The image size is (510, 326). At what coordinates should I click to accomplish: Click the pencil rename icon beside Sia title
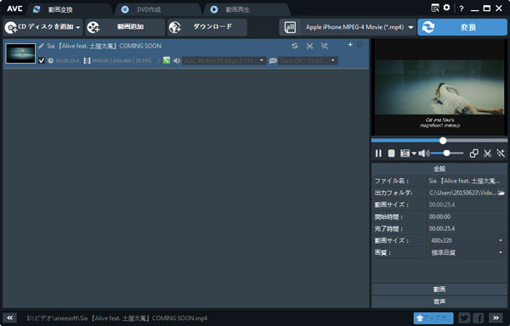pos(41,46)
